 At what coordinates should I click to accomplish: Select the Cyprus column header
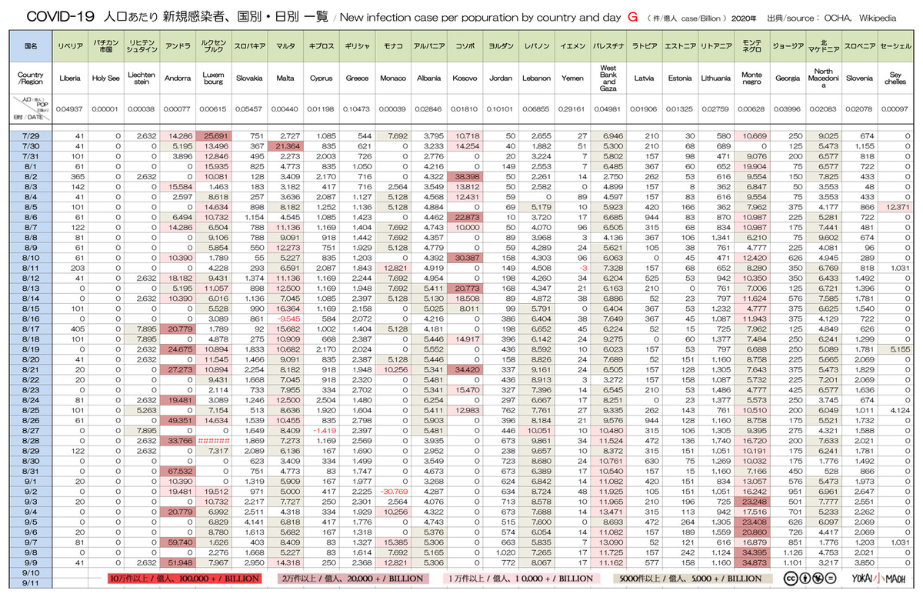tap(321, 77)
